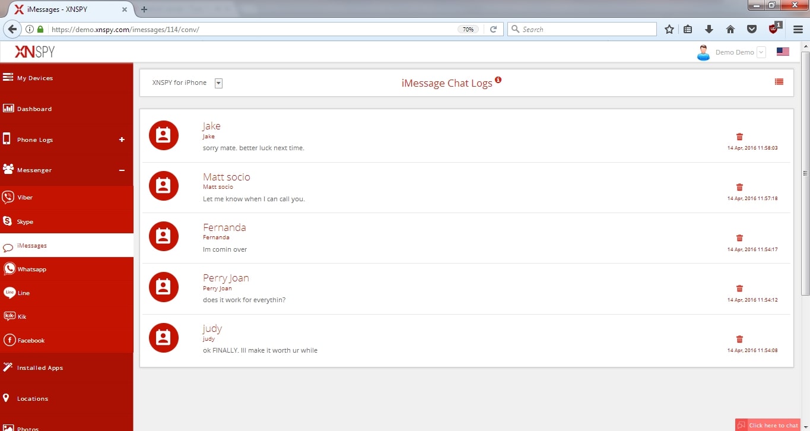Collapse Messenger menu with minus
This screenshot has height=431, width=810.
tap(122, 170)
